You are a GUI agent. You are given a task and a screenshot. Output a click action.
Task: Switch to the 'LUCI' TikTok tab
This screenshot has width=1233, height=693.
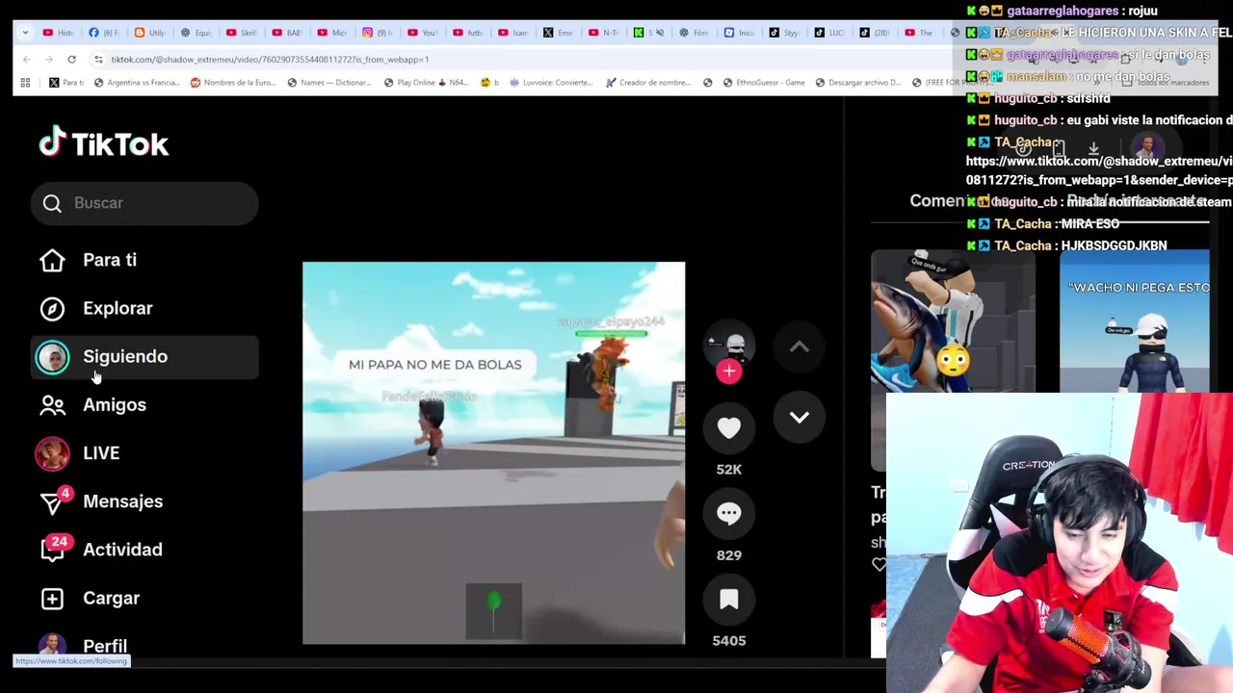830,33
